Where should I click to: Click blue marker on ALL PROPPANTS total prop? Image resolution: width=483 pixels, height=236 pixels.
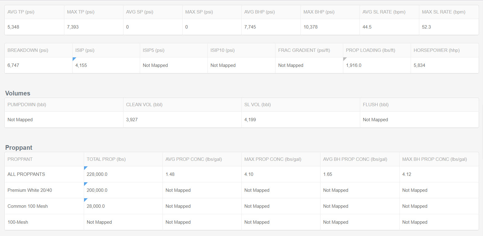tap(85, 168)
